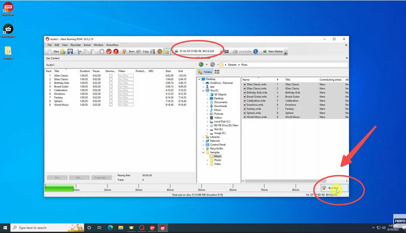
Task: Cut selection with the scissors icon
Action: coord(79,51)
